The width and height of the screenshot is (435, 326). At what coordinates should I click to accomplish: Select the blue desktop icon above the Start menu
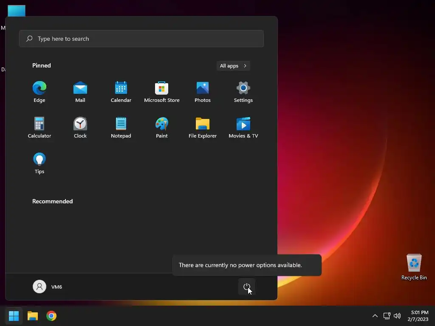17,11
